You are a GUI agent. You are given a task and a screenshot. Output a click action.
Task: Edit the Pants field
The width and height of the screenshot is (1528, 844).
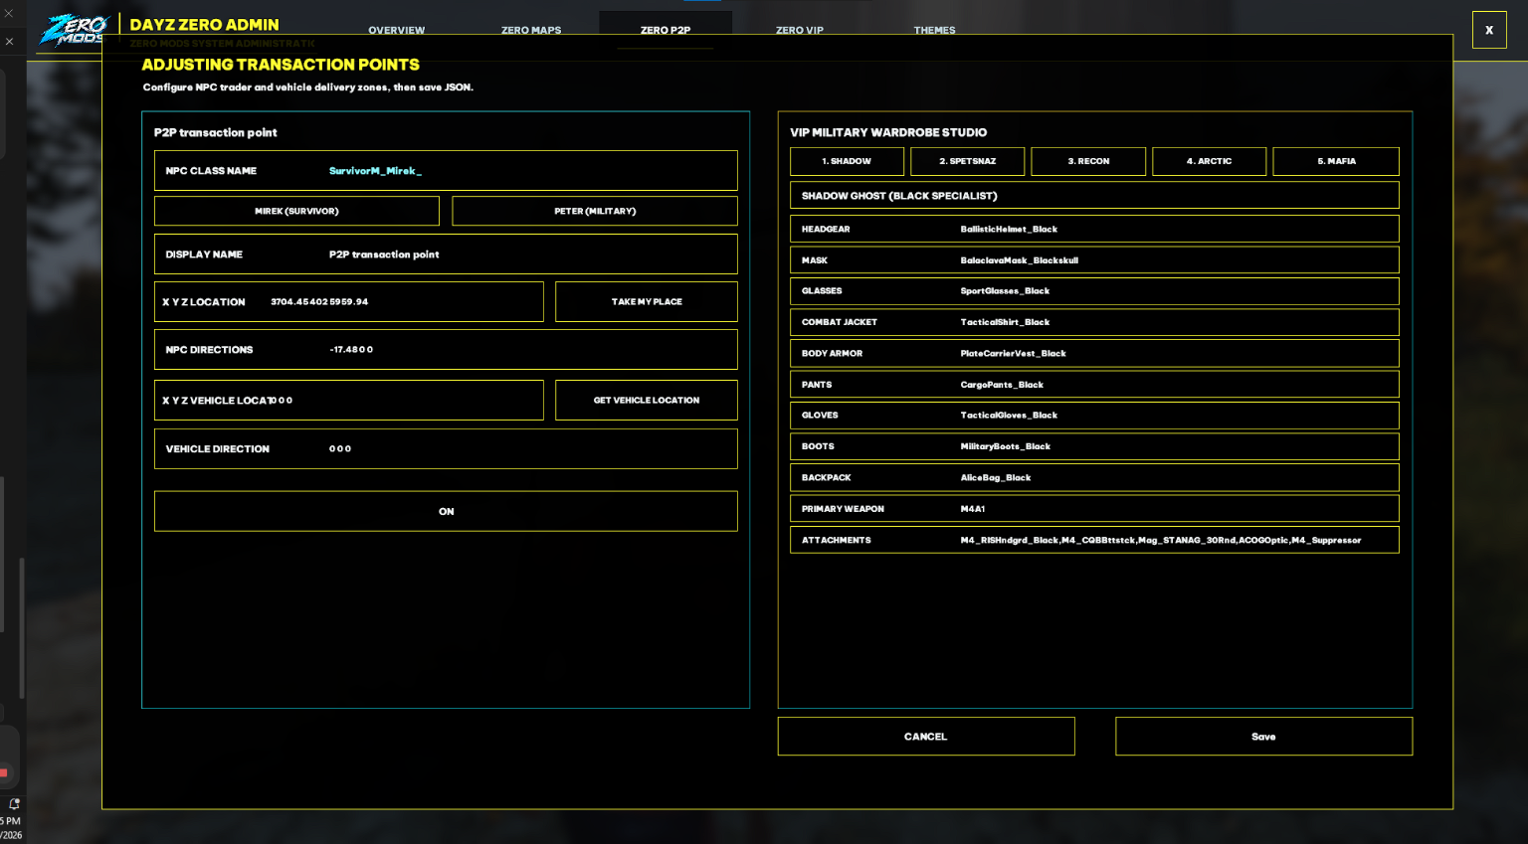click(x=1094, y=385)
